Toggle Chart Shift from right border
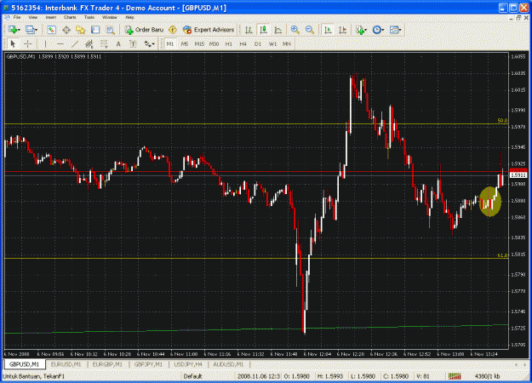The image size is (532, 383). (x=343, y=30)
